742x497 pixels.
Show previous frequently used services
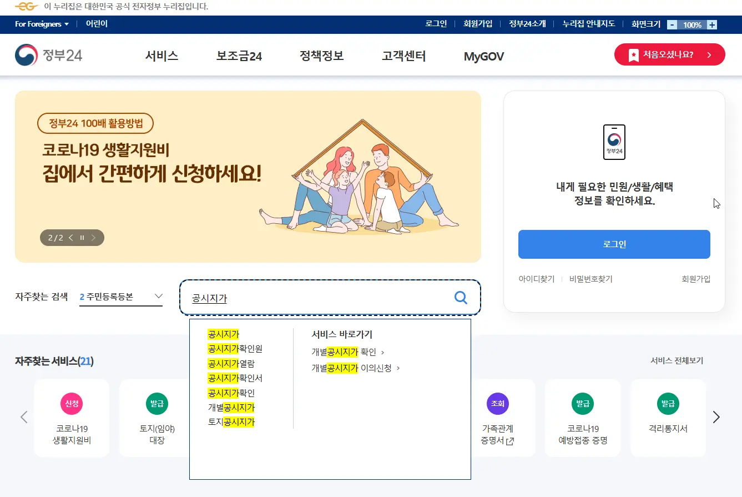click(x=24, y=417)
